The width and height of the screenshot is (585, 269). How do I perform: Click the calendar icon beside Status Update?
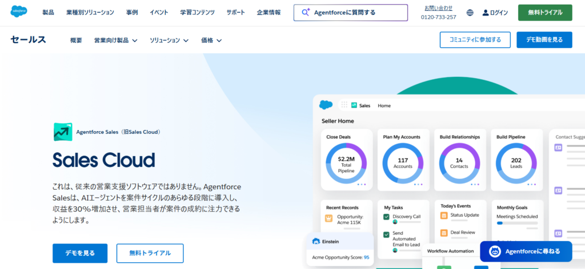[x=444, y=215]
